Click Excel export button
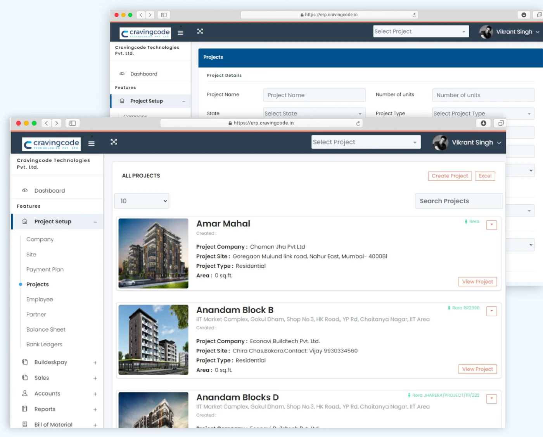Screen dimensions: 543x437 click(485, 176)
